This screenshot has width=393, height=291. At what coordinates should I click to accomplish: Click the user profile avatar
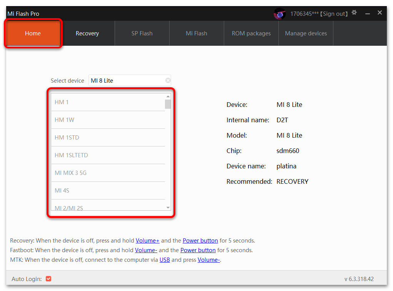280,13
